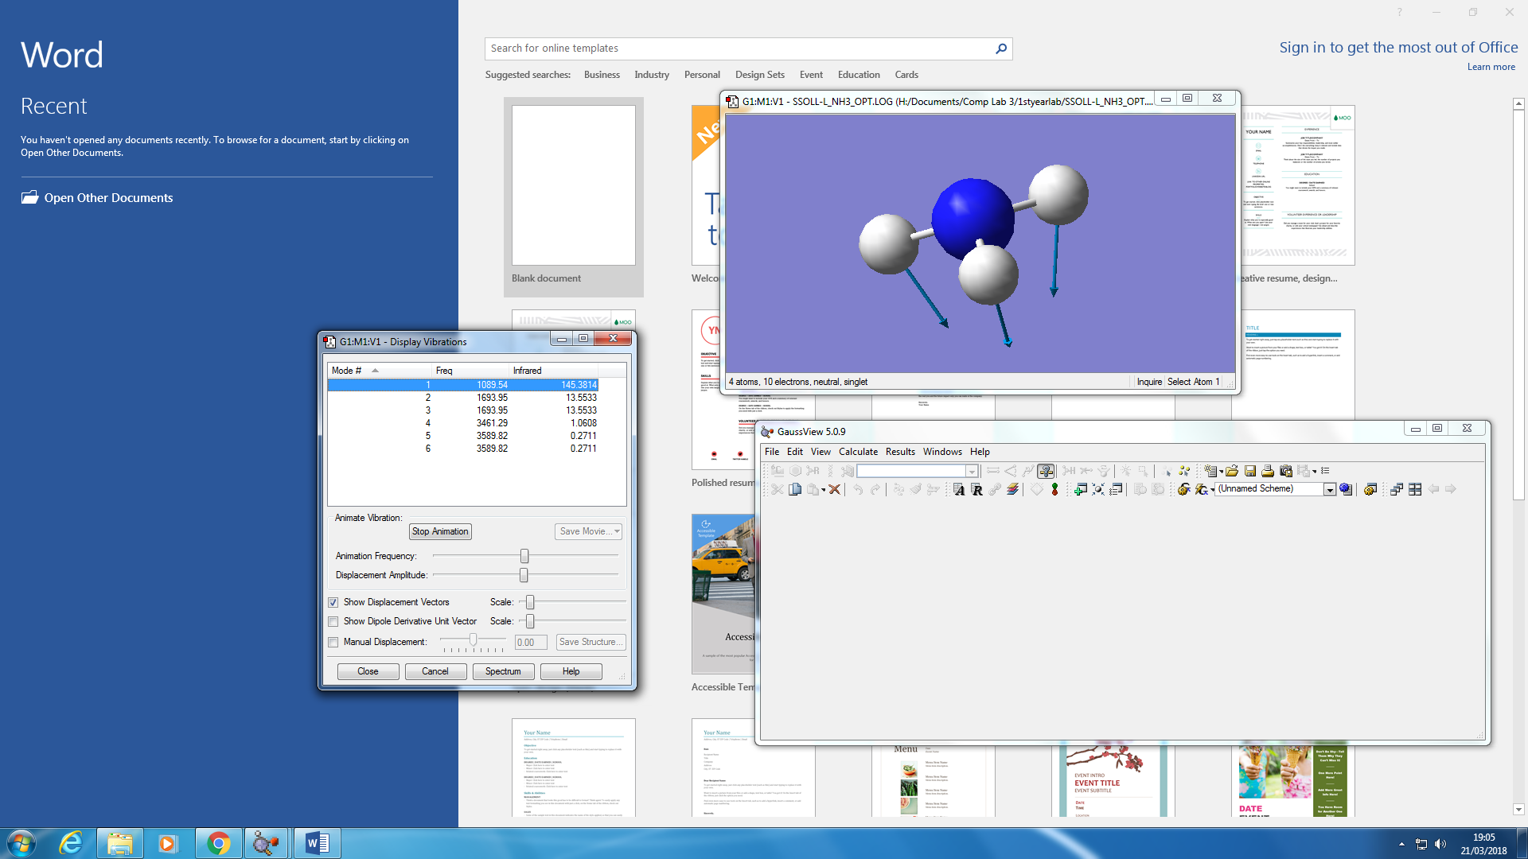This screenshot has height=859, width=1528.
Task: Click the red Delete X icon
Action: coord(834,489)
